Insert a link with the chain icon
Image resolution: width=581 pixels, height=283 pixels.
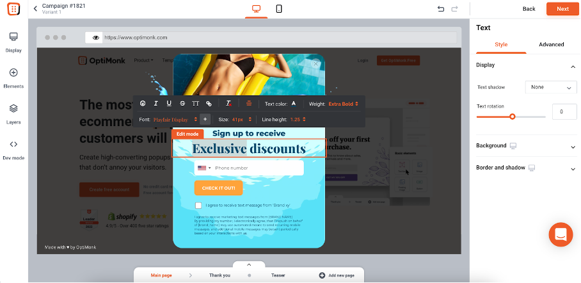[209, 104]
